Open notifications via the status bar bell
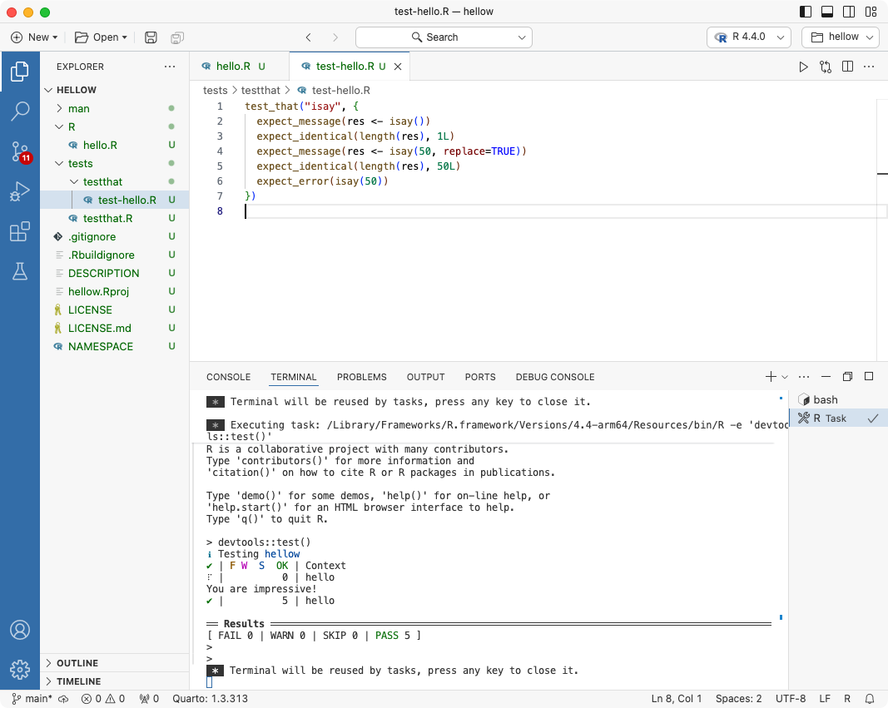 click(870, 699)
